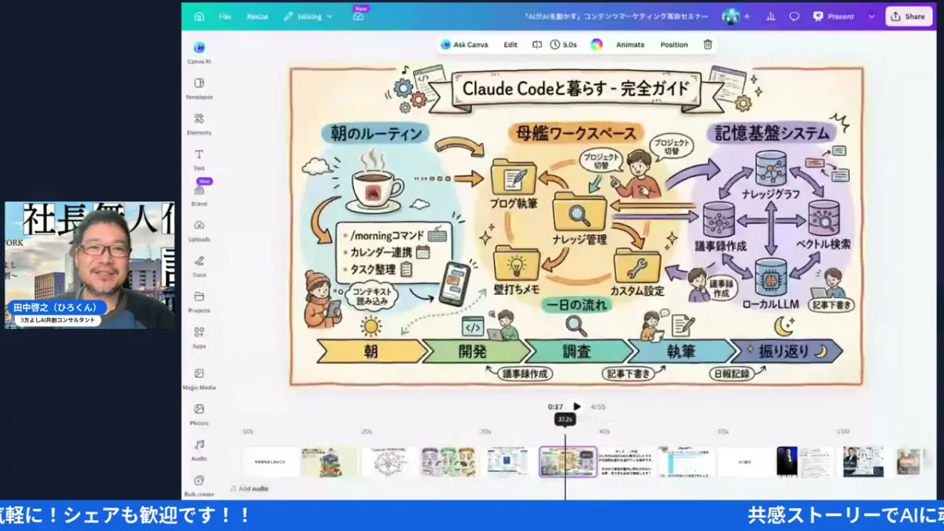Viewport: 944px width, 531px height.
Task: Open the comments speech bubble icon
Action: pyautogui.click(x=795, y=17)
